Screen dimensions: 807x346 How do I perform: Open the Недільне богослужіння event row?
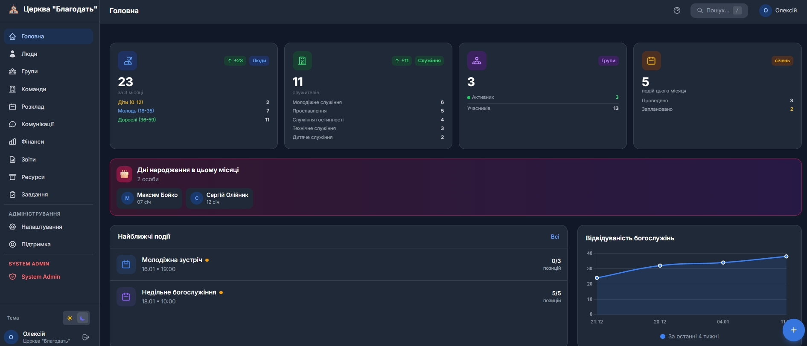click(x=338, y=297)
